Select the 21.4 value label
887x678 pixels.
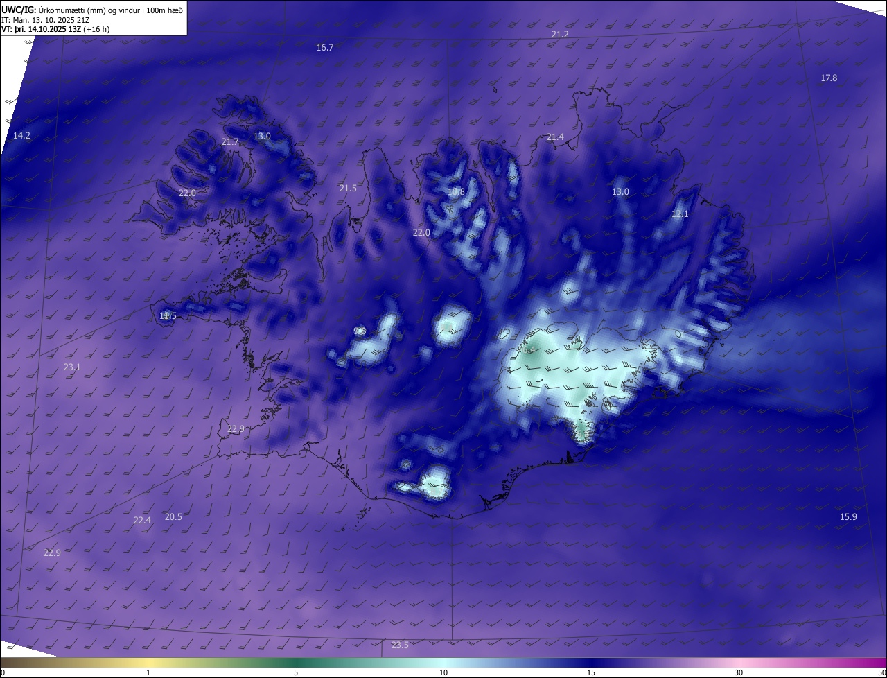click(x=555, y=137)
